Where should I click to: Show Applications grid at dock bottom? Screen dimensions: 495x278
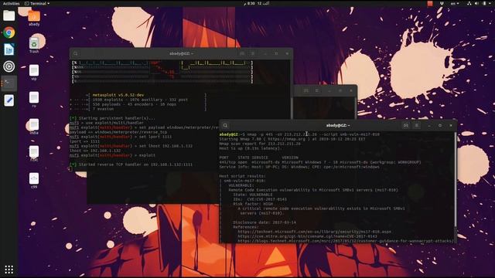[9, 270]
